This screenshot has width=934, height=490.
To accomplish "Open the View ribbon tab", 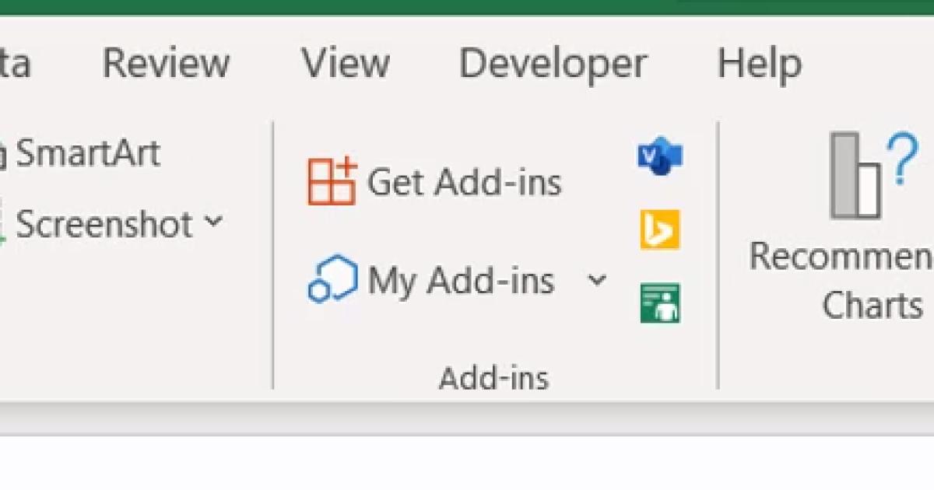I will coord(346,64).
